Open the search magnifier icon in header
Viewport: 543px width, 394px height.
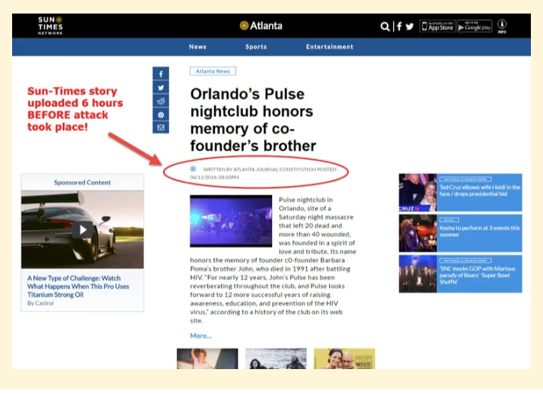click(385, 26)
